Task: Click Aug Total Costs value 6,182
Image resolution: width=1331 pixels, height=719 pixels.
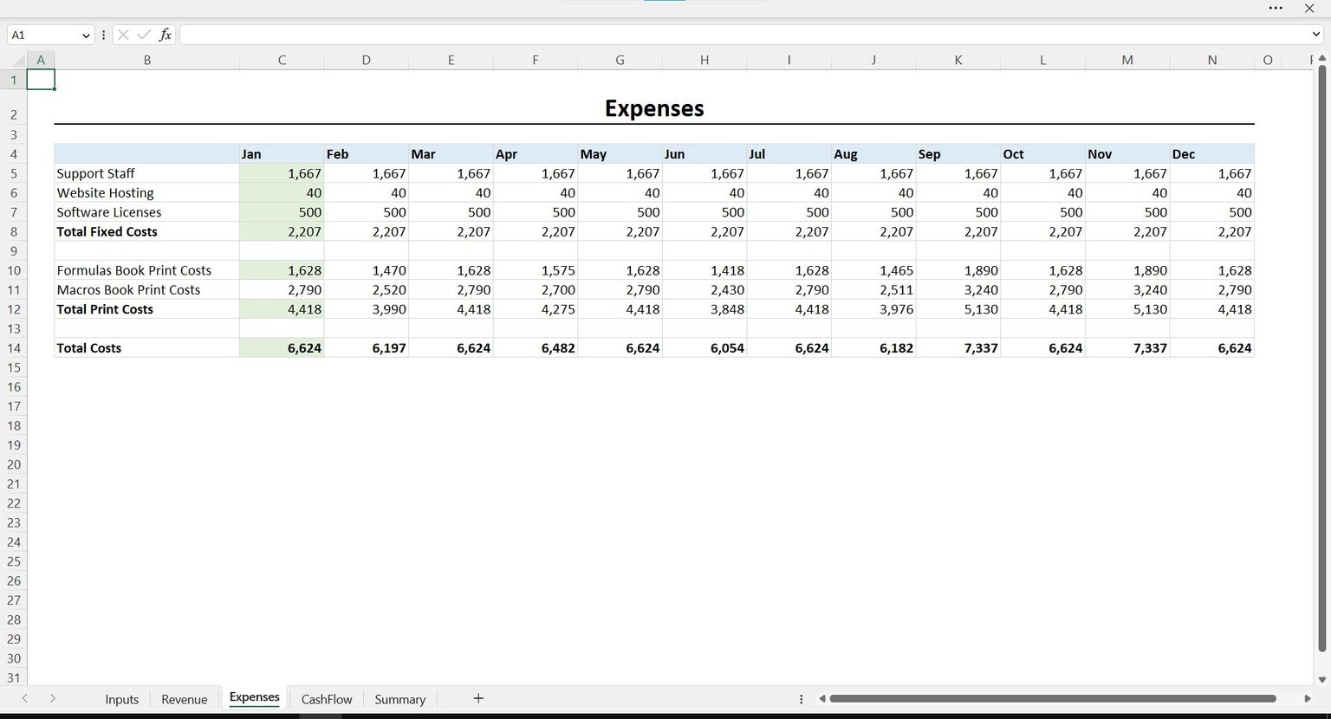Action: (x=874, y=348)
